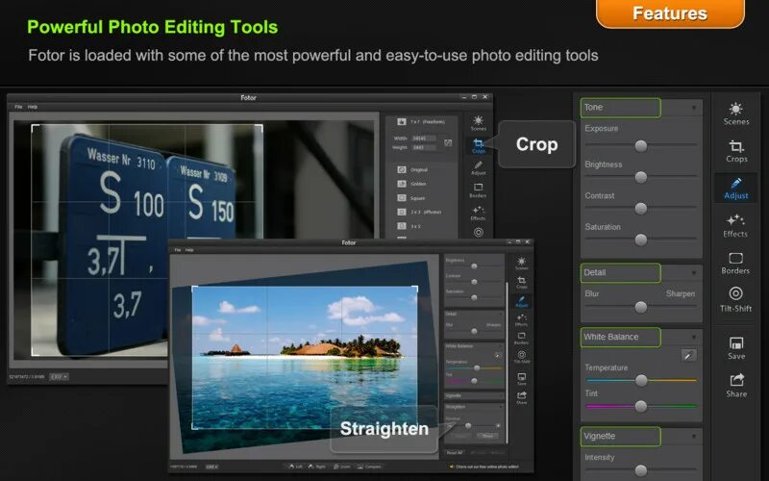The image size is (769, 481).
Task: Click Temperature slider handle in enlarged panel
Action: [640, 380]
